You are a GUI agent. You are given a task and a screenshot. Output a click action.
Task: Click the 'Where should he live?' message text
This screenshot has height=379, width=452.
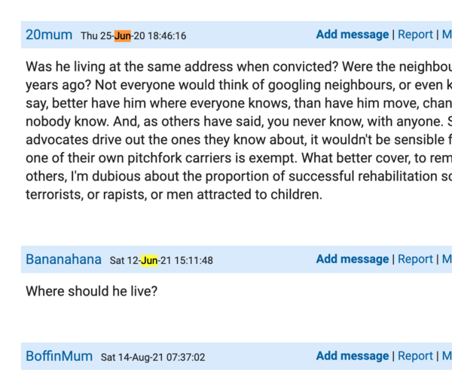(x=91, y=291)
